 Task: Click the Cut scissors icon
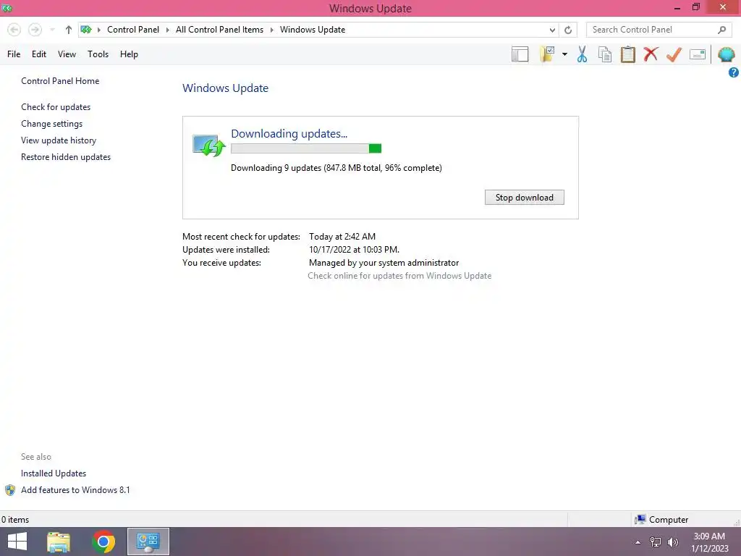[583, 54]
